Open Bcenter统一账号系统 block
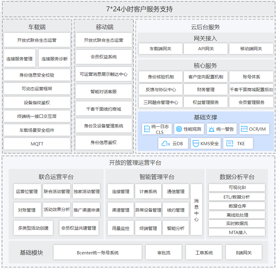 click(98, 252)
